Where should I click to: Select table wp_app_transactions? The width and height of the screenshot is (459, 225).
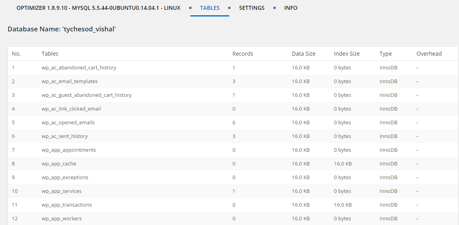[x=66, y=205]
